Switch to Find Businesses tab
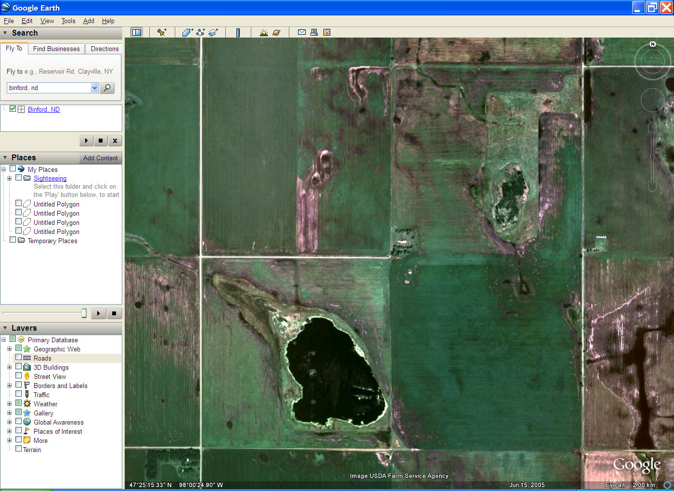The image size is (674, 491). coord(56,49)
